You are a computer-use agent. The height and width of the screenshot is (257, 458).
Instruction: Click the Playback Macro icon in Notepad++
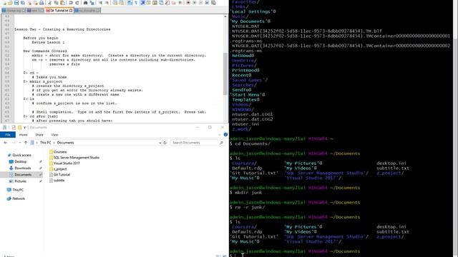(200, 3)
